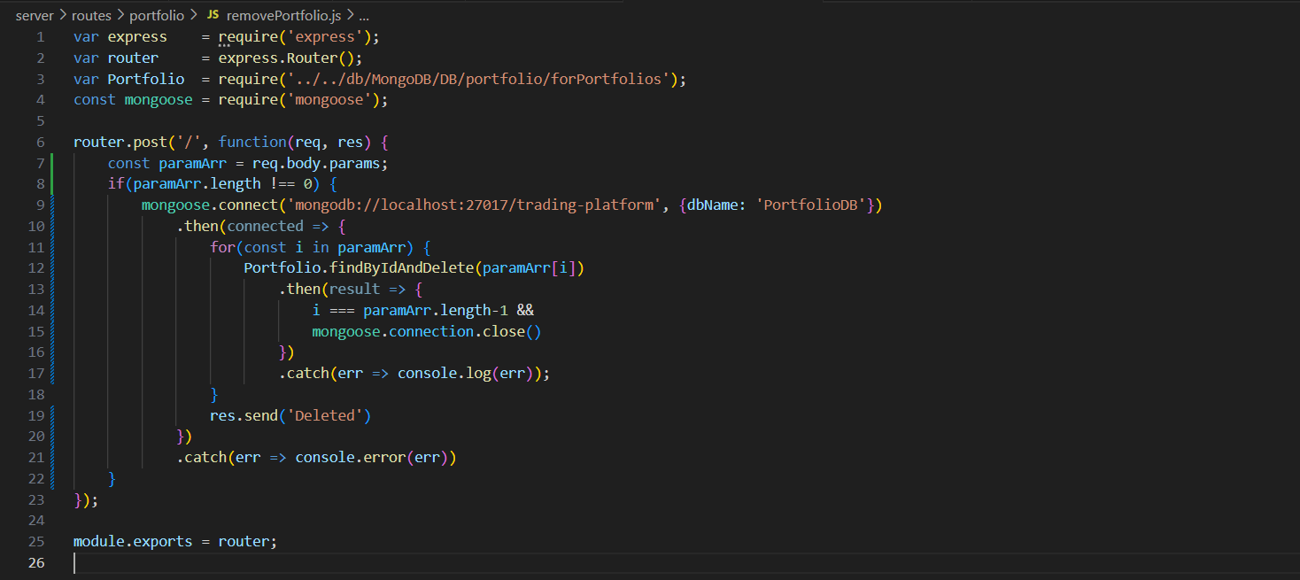This screenshot has width=1300, height=580.
Task: Click the JS file icon in breadcrumb
Action: click(213, 16)
